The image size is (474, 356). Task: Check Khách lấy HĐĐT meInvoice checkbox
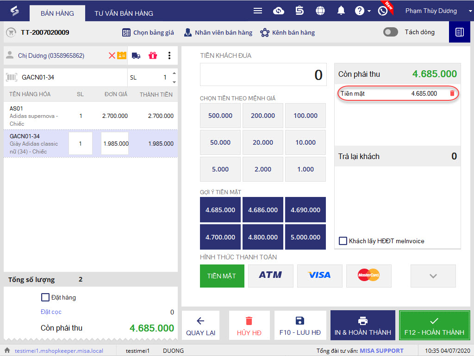(x=343, y=241)
